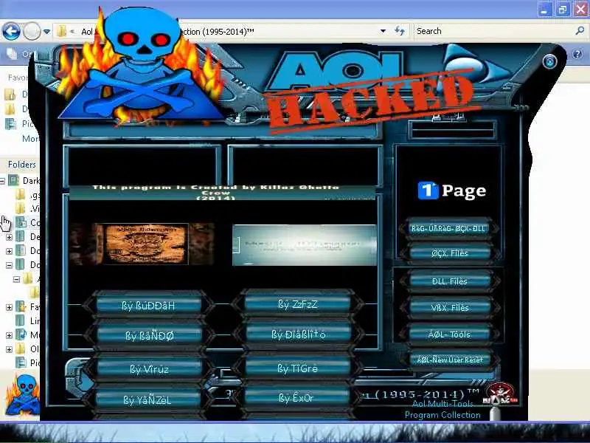Focus the Explorer Search field
This screenshot has height=443, width=590.
(x=493, y=31)
